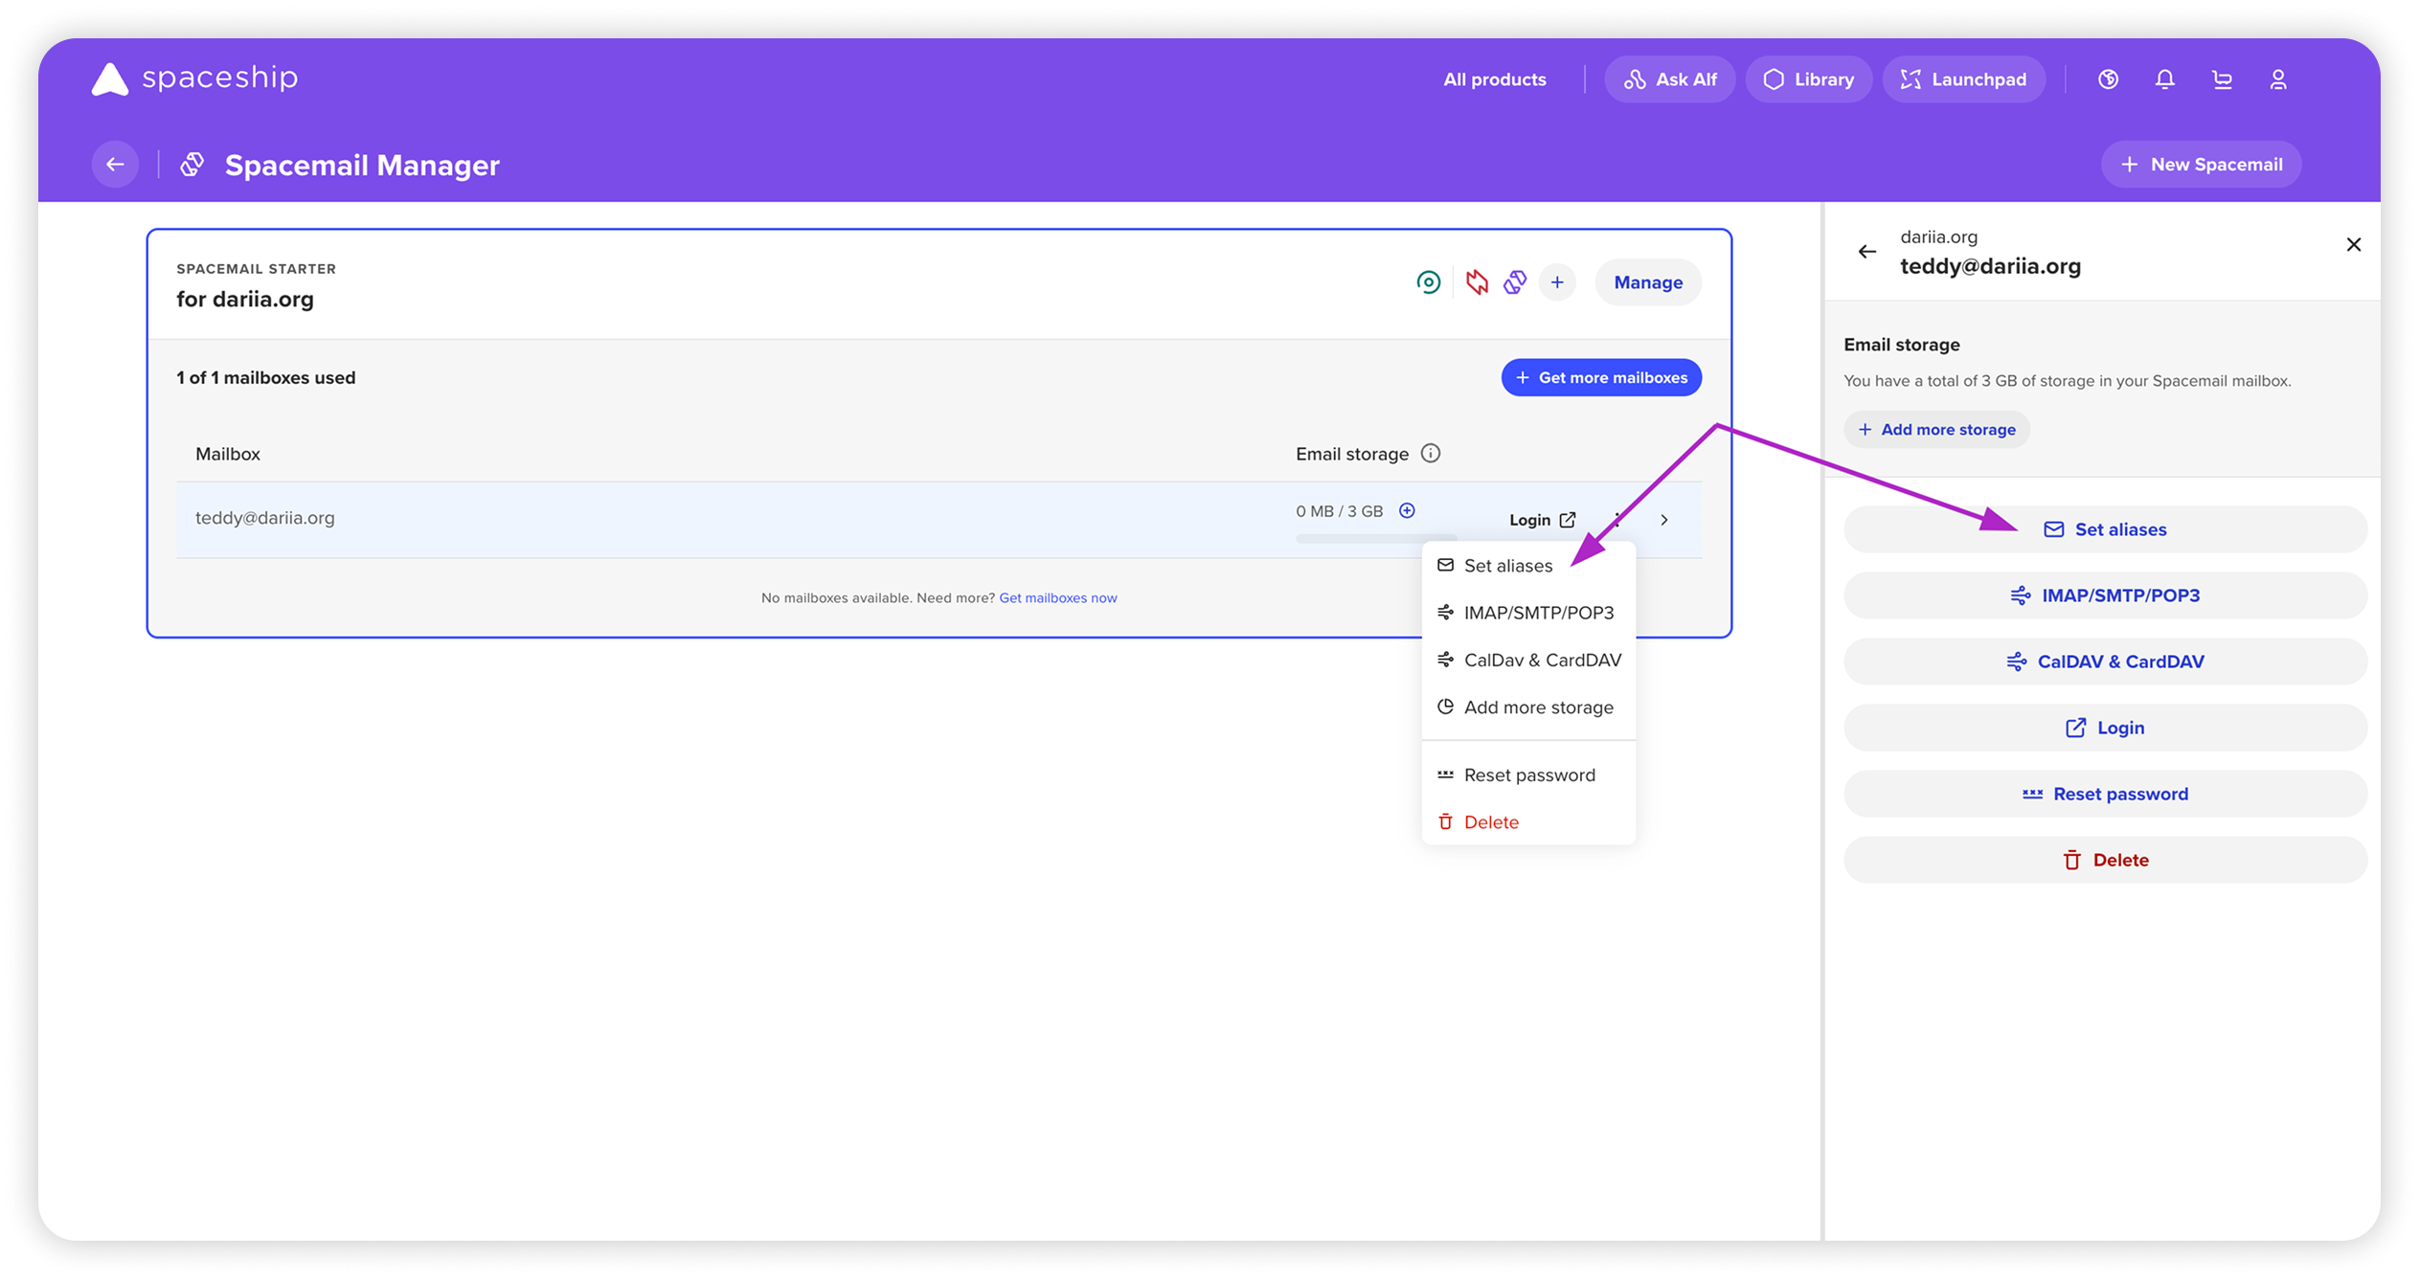Screen dimensions: 2419x1279
Task: Click Get mailboxes now link
Action: [x=1057, y=597]
